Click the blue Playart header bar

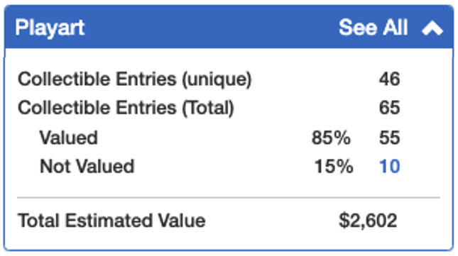pyautogui.click(x=229, y=27)
